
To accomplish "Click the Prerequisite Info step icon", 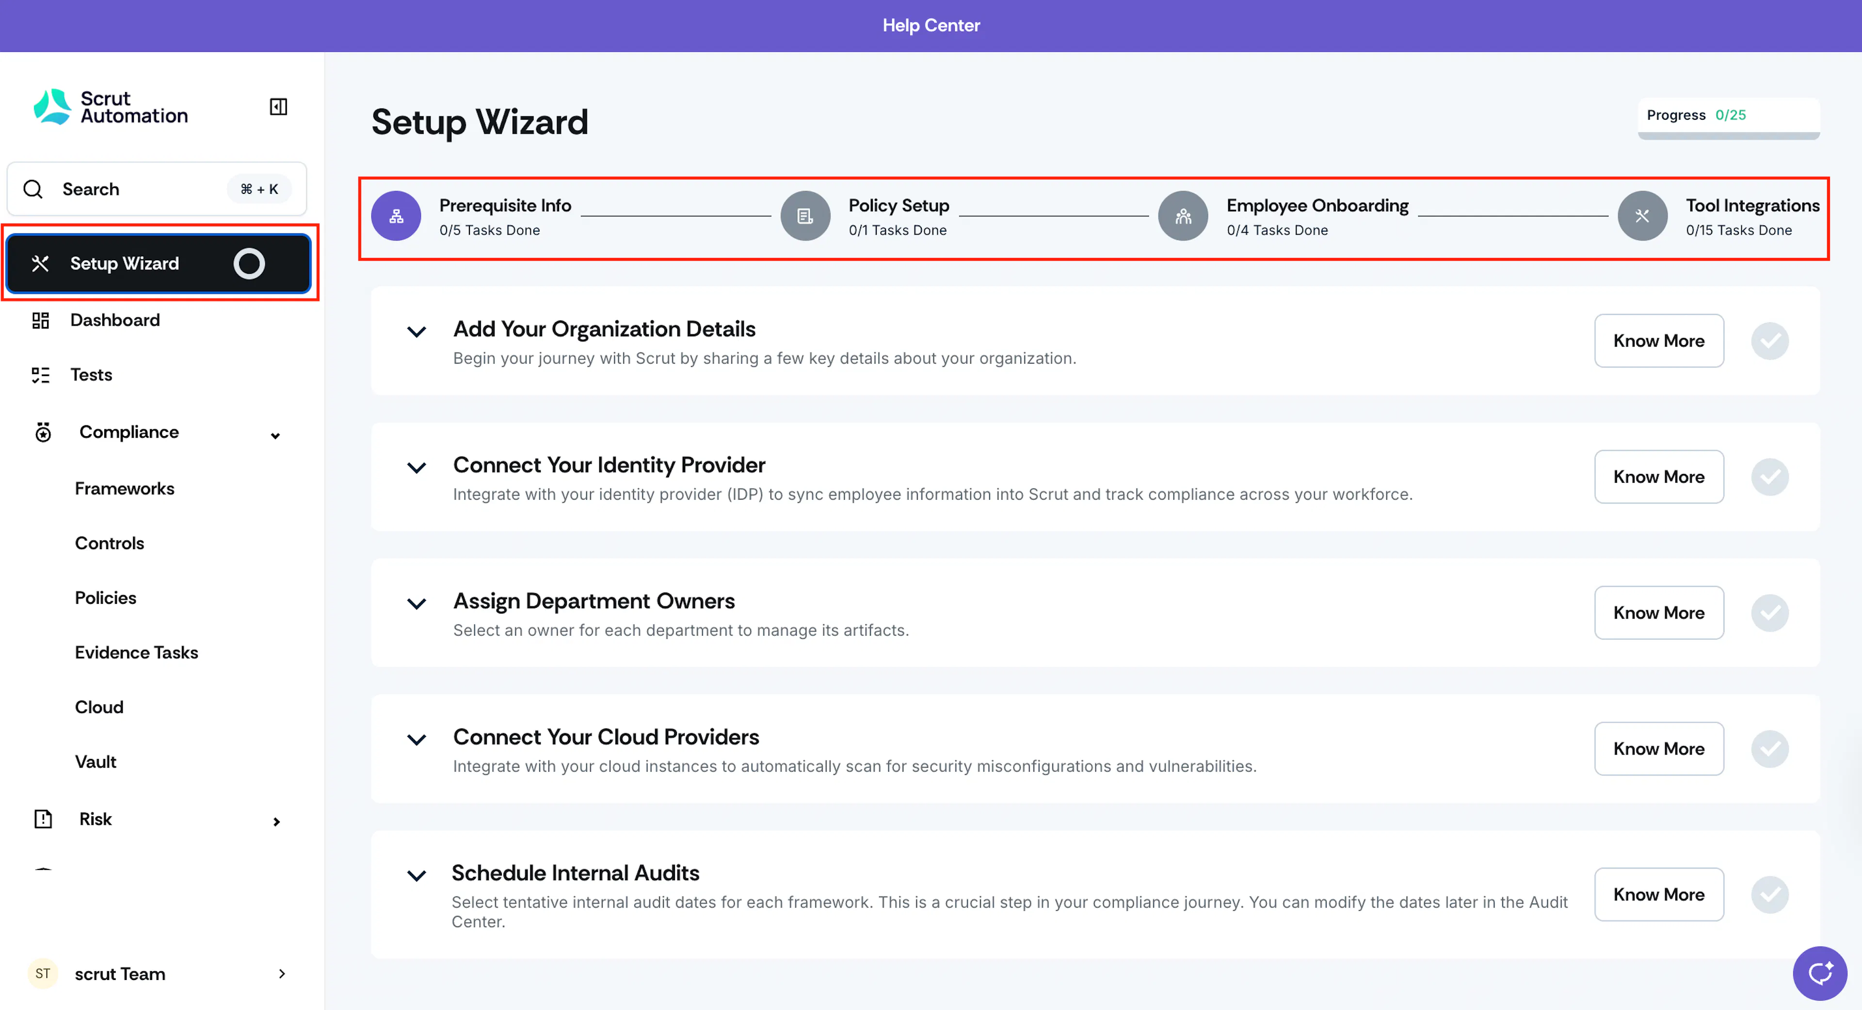I will click(x=396, y=216).
